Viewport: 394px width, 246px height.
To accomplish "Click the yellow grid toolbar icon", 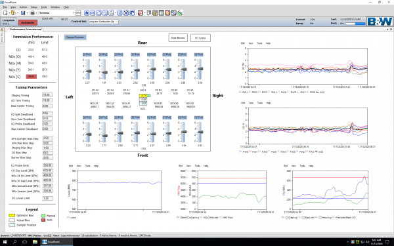I will 155,13.
